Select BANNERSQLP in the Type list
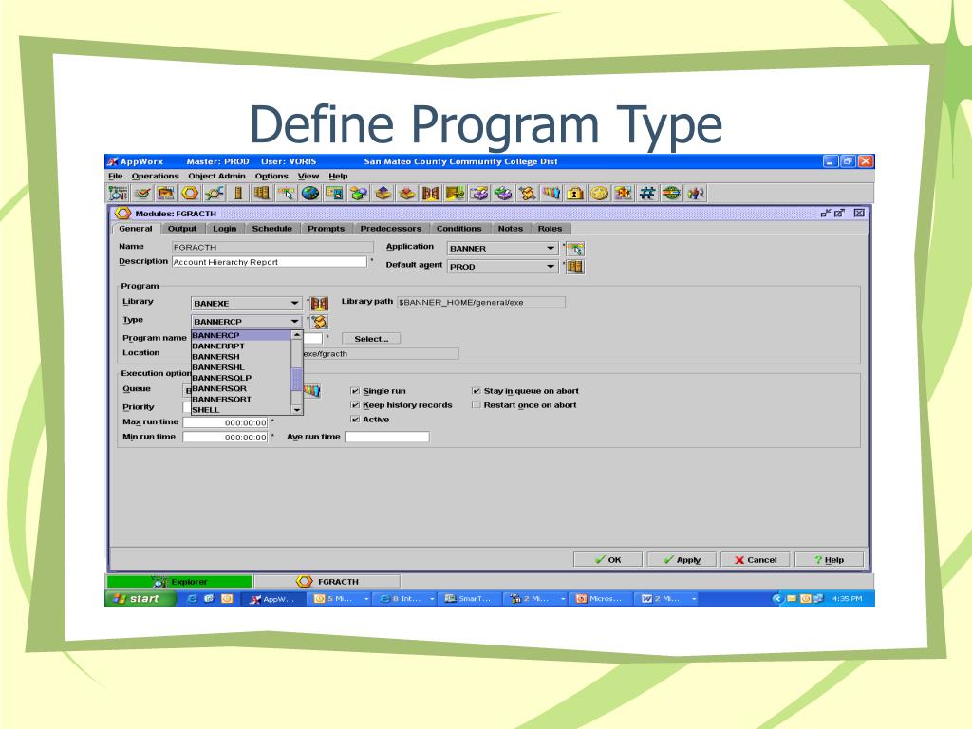972x729 pixels. tap(241, 378)
